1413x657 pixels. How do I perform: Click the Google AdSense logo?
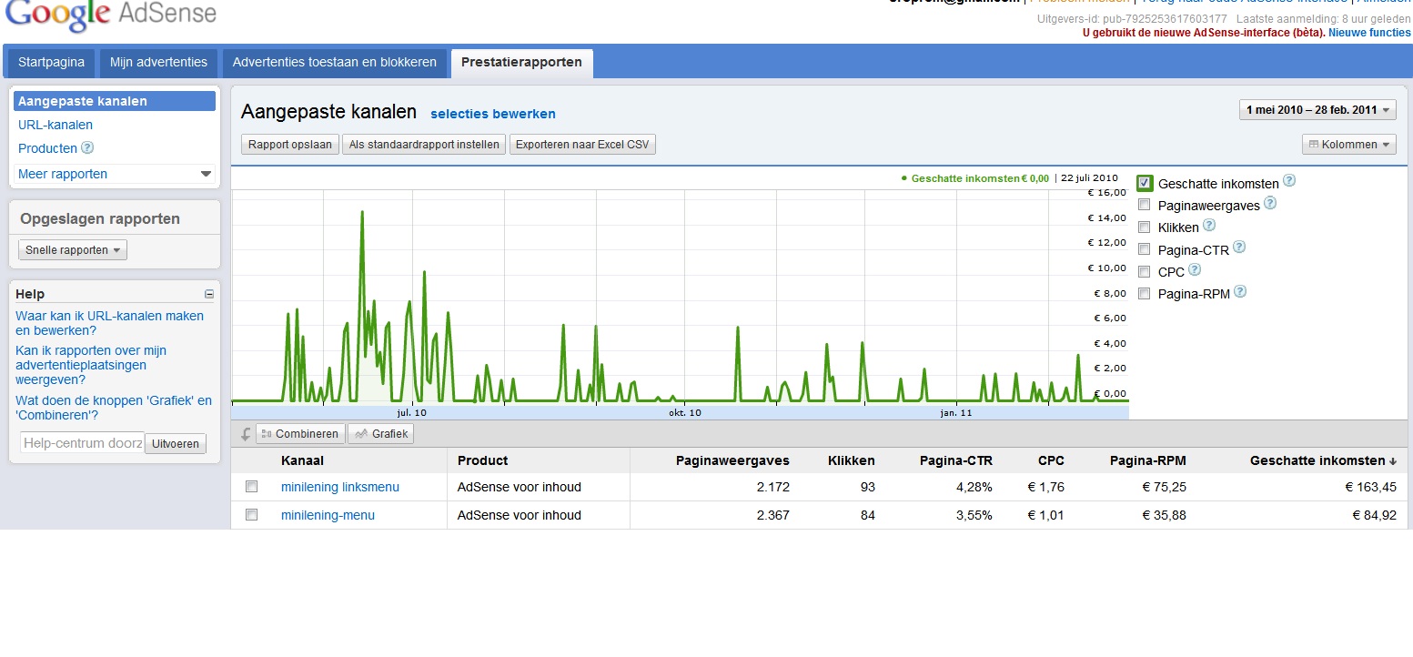[111, 14]
